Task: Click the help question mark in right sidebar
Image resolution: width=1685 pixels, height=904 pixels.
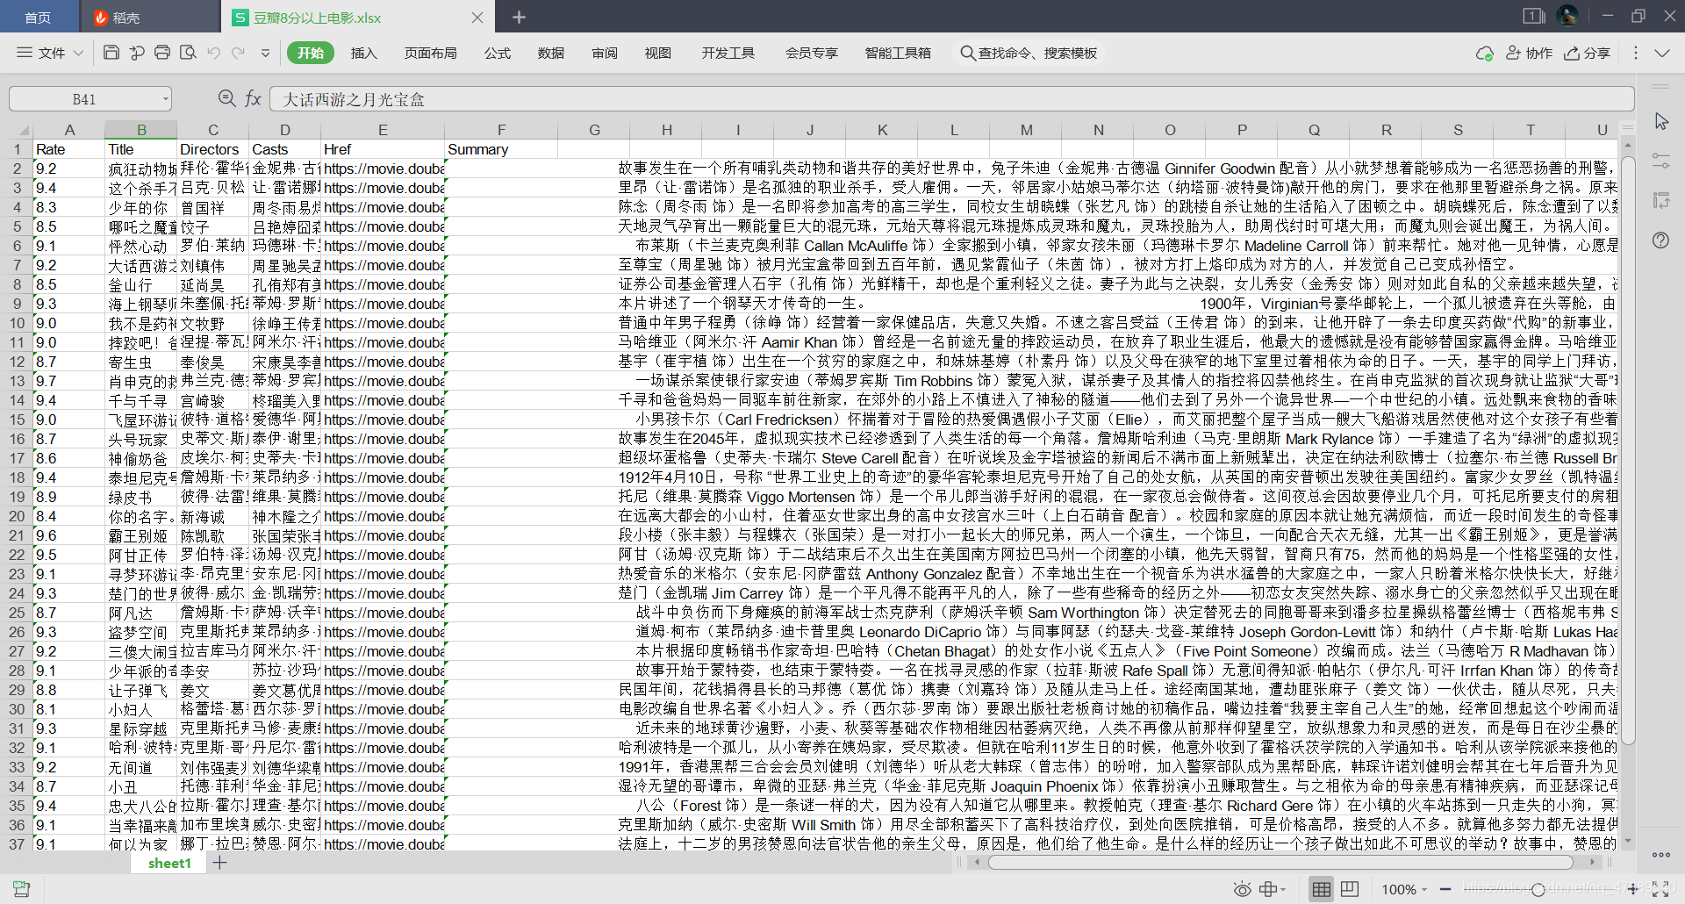Action: click(1660, 240)
